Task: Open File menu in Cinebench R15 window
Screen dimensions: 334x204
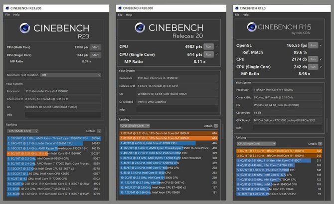Action: [x=237, y=15]
